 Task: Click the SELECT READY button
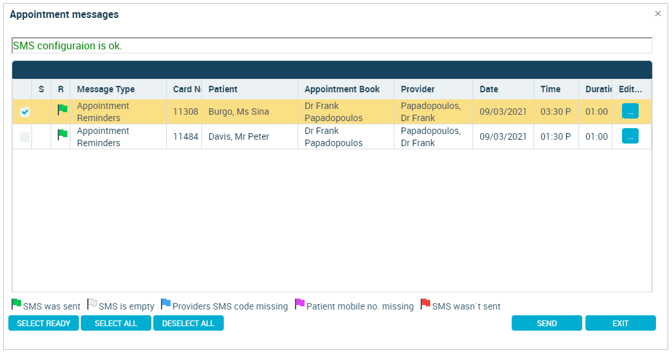point(44,324)
